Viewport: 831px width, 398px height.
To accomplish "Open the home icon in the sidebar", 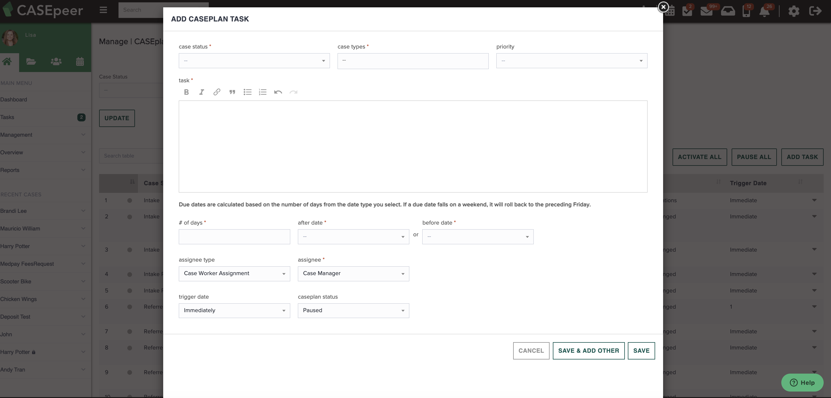I will tap(7, 62).
